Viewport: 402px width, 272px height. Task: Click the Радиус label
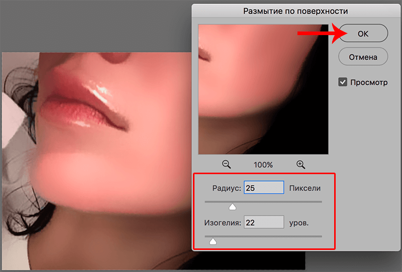[x=227, y=188]
